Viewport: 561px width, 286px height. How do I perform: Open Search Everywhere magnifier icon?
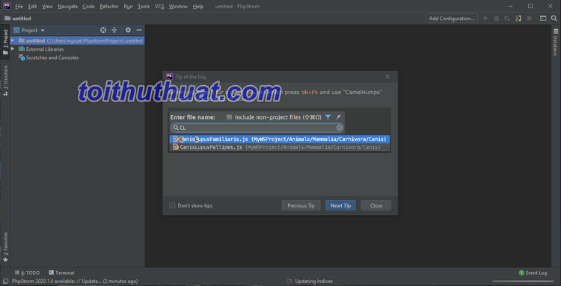554,19
